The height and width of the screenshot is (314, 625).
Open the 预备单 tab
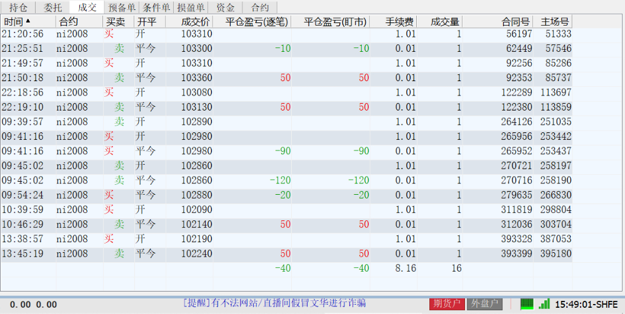click(x=122, y=7)
